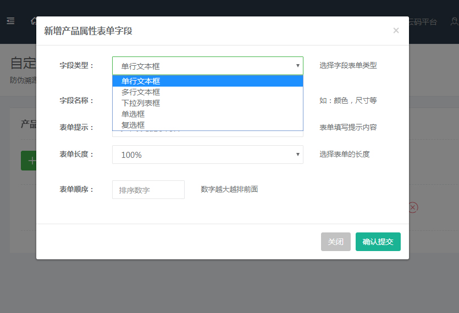
Task: Close the dialog with the X icon
Action: [396, 30]
